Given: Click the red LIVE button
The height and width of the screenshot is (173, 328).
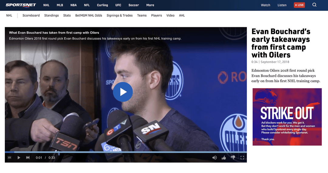Looking at the screenshot, I should [299, 5].
